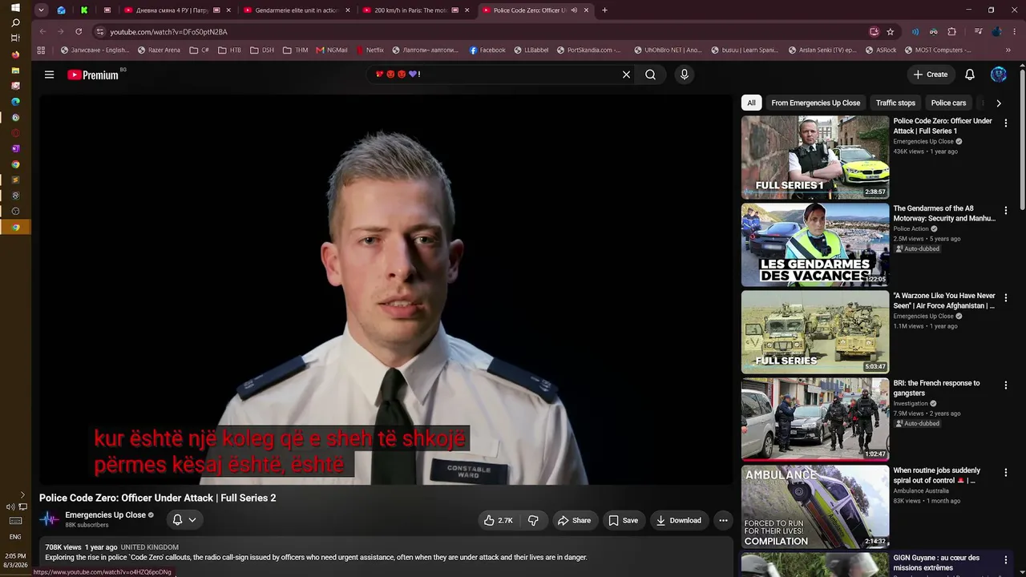
Task: Close the 'Police Code Zero' tab
Action: 586,10
